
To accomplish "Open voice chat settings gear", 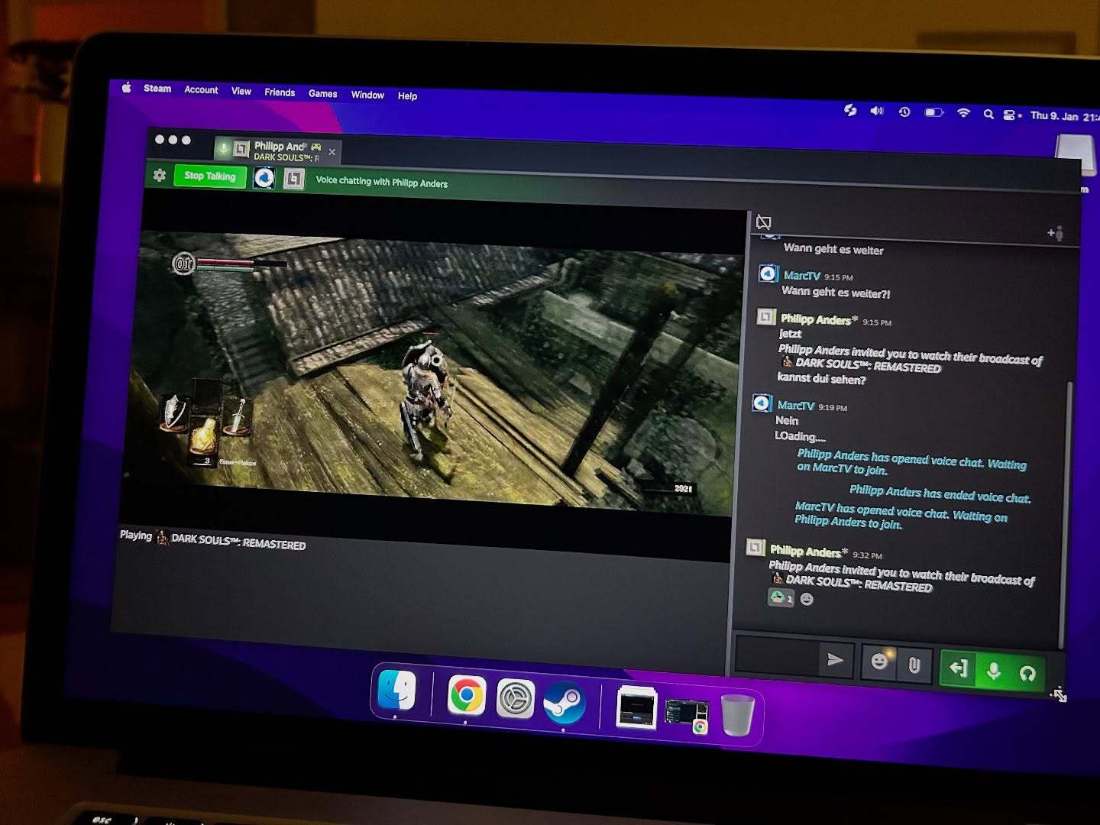I will tap(160, 175).
